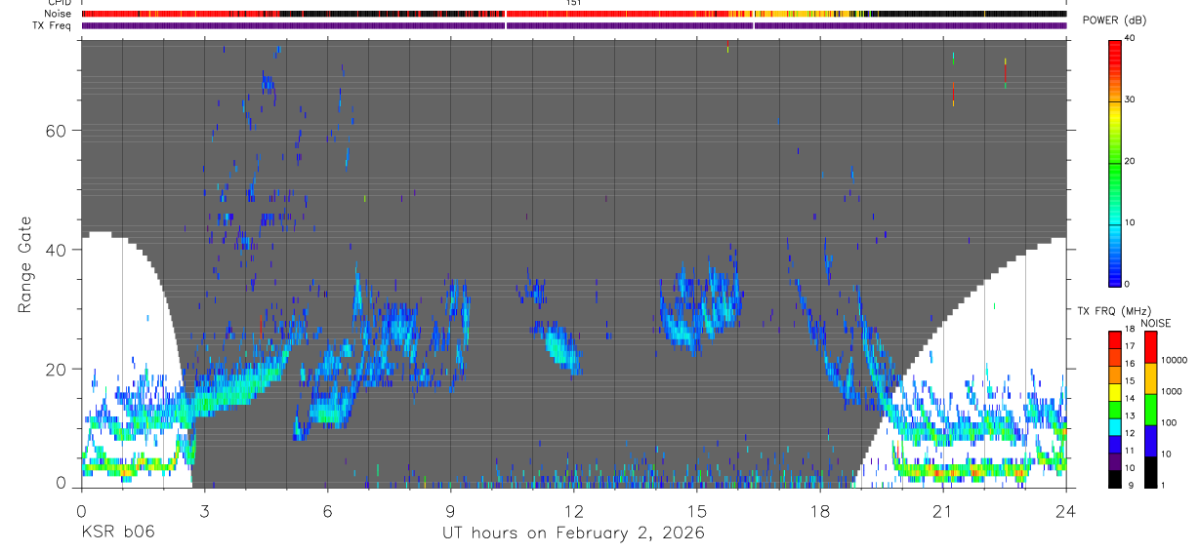Click the CPID value 151
This screenshot has height=553, width=1199.
coord(574,3)
